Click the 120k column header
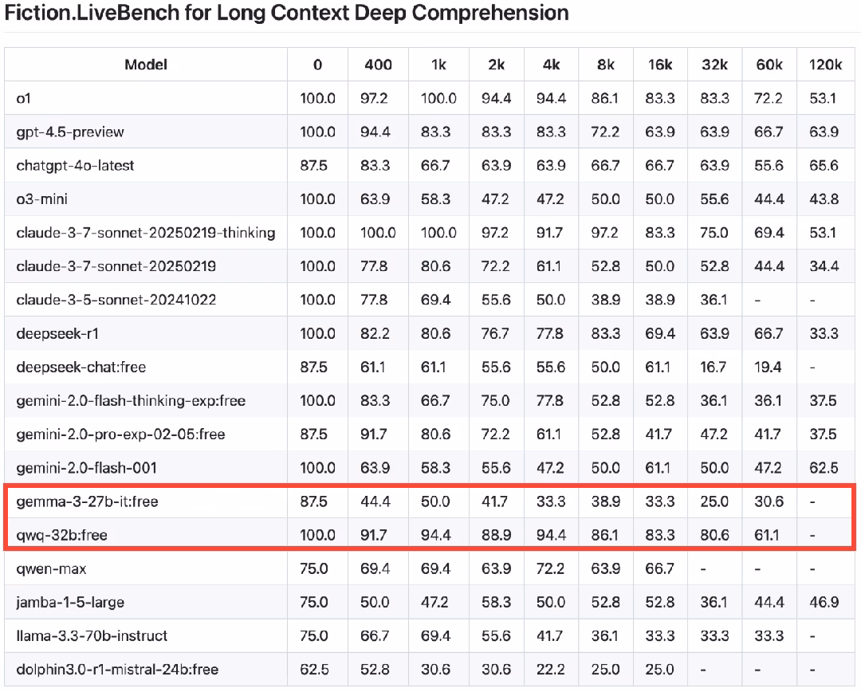 825,65
